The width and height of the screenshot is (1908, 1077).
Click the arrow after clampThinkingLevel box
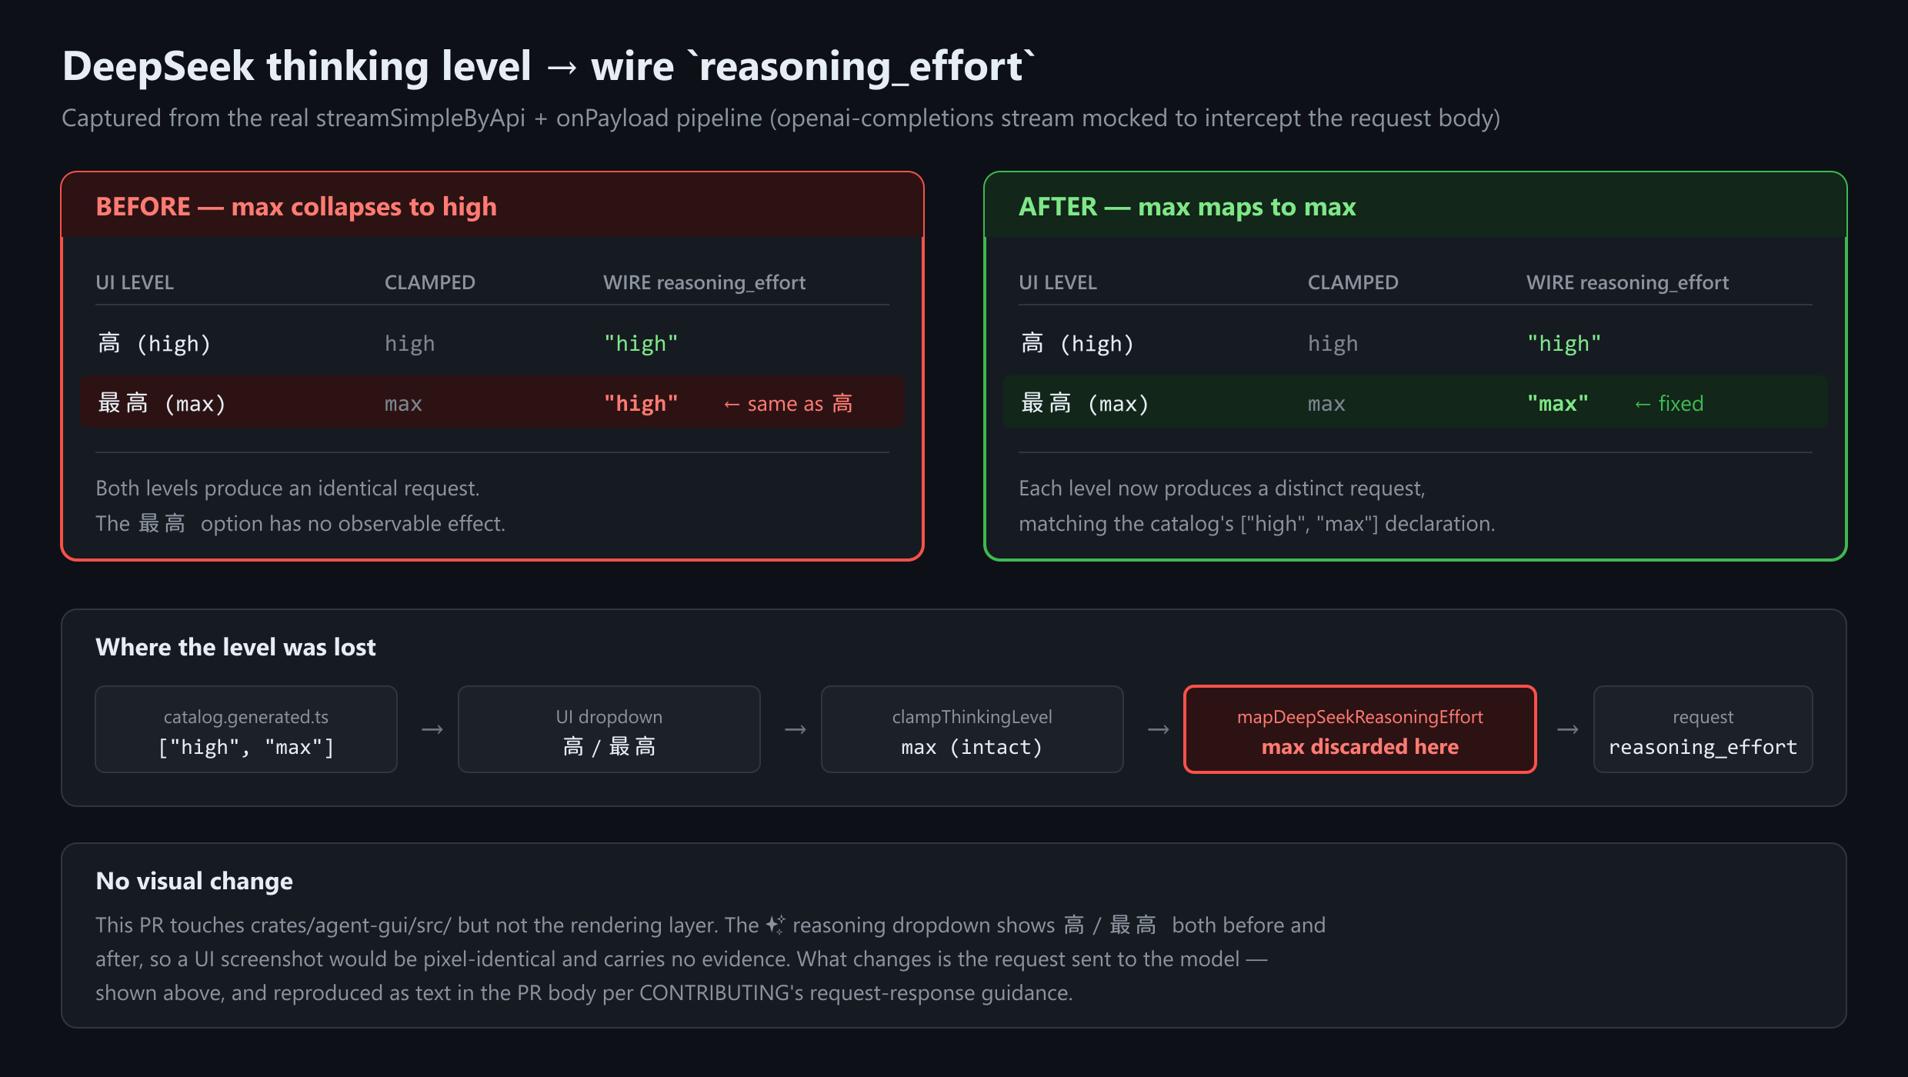(1159, 729)
